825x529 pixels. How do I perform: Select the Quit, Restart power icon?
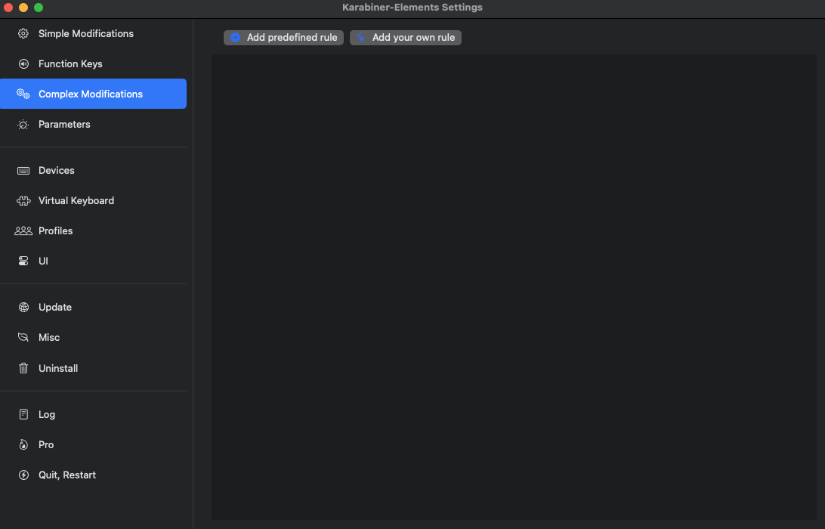click(23, 475)
